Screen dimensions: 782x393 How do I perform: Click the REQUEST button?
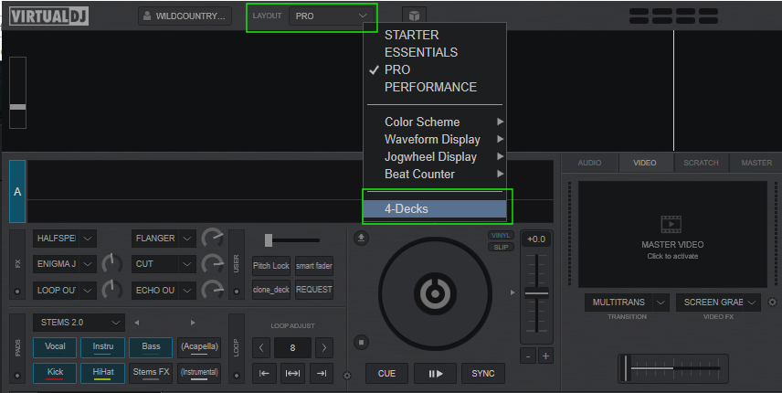click(314, 290)
